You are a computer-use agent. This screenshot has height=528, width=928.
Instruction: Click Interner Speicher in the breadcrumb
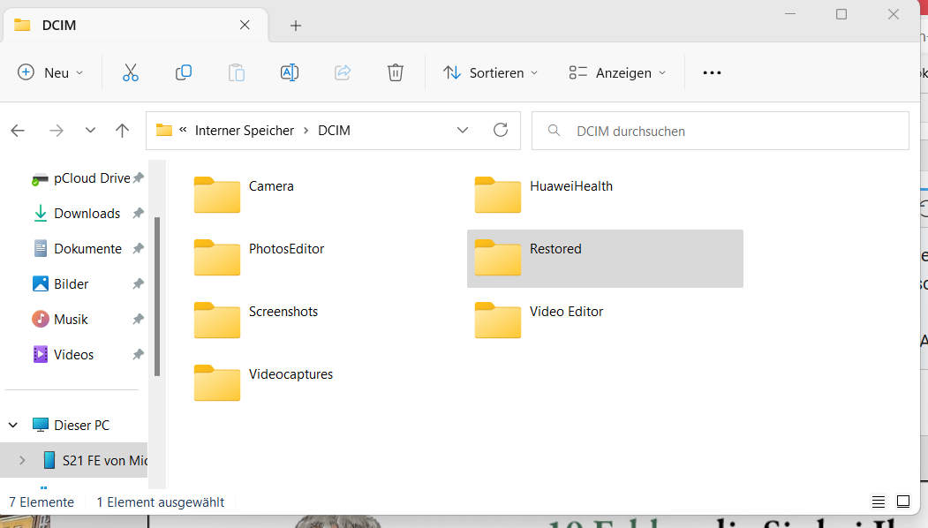pyautogui.click(x=245, y=131)
